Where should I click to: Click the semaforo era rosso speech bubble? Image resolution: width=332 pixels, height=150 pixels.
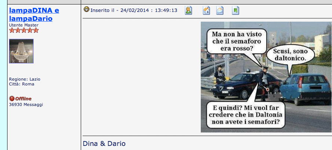236,41
